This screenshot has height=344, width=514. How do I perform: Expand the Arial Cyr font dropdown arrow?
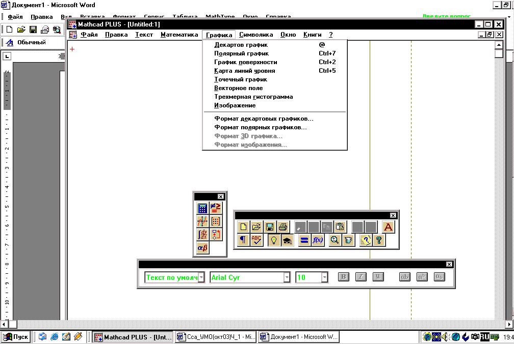[x=287, y=277]
